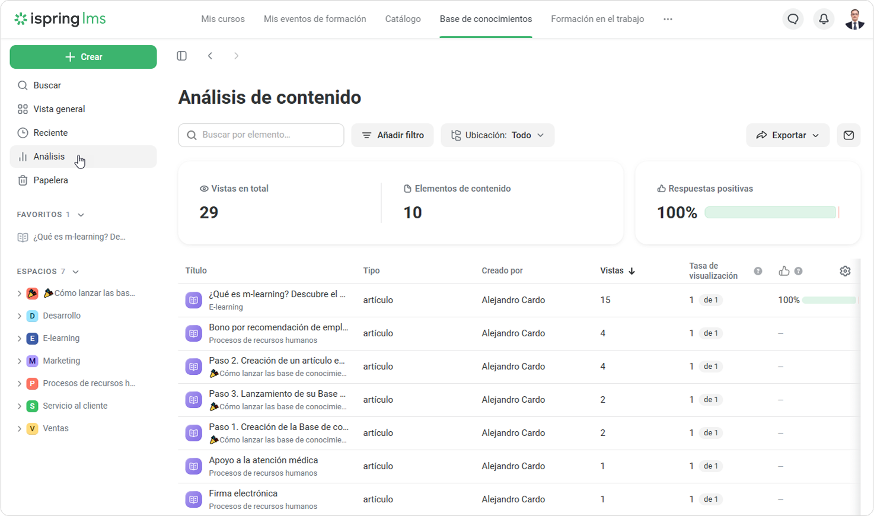
Task: Toggle the sidebar panel icon
Action: 182,56
